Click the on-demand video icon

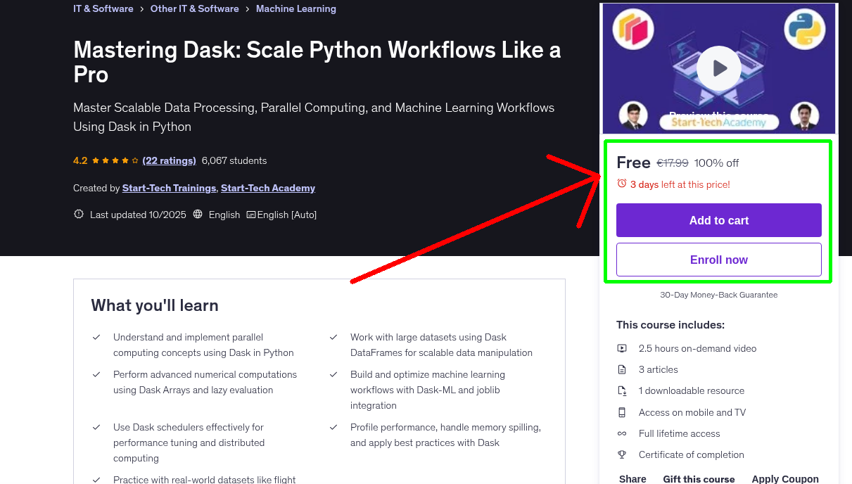[x=622, y=348]
